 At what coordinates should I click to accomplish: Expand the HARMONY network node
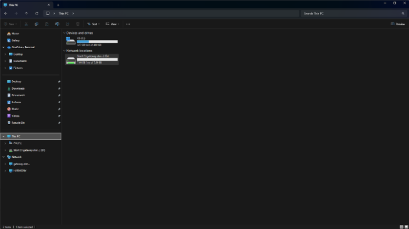coord(5,171)
